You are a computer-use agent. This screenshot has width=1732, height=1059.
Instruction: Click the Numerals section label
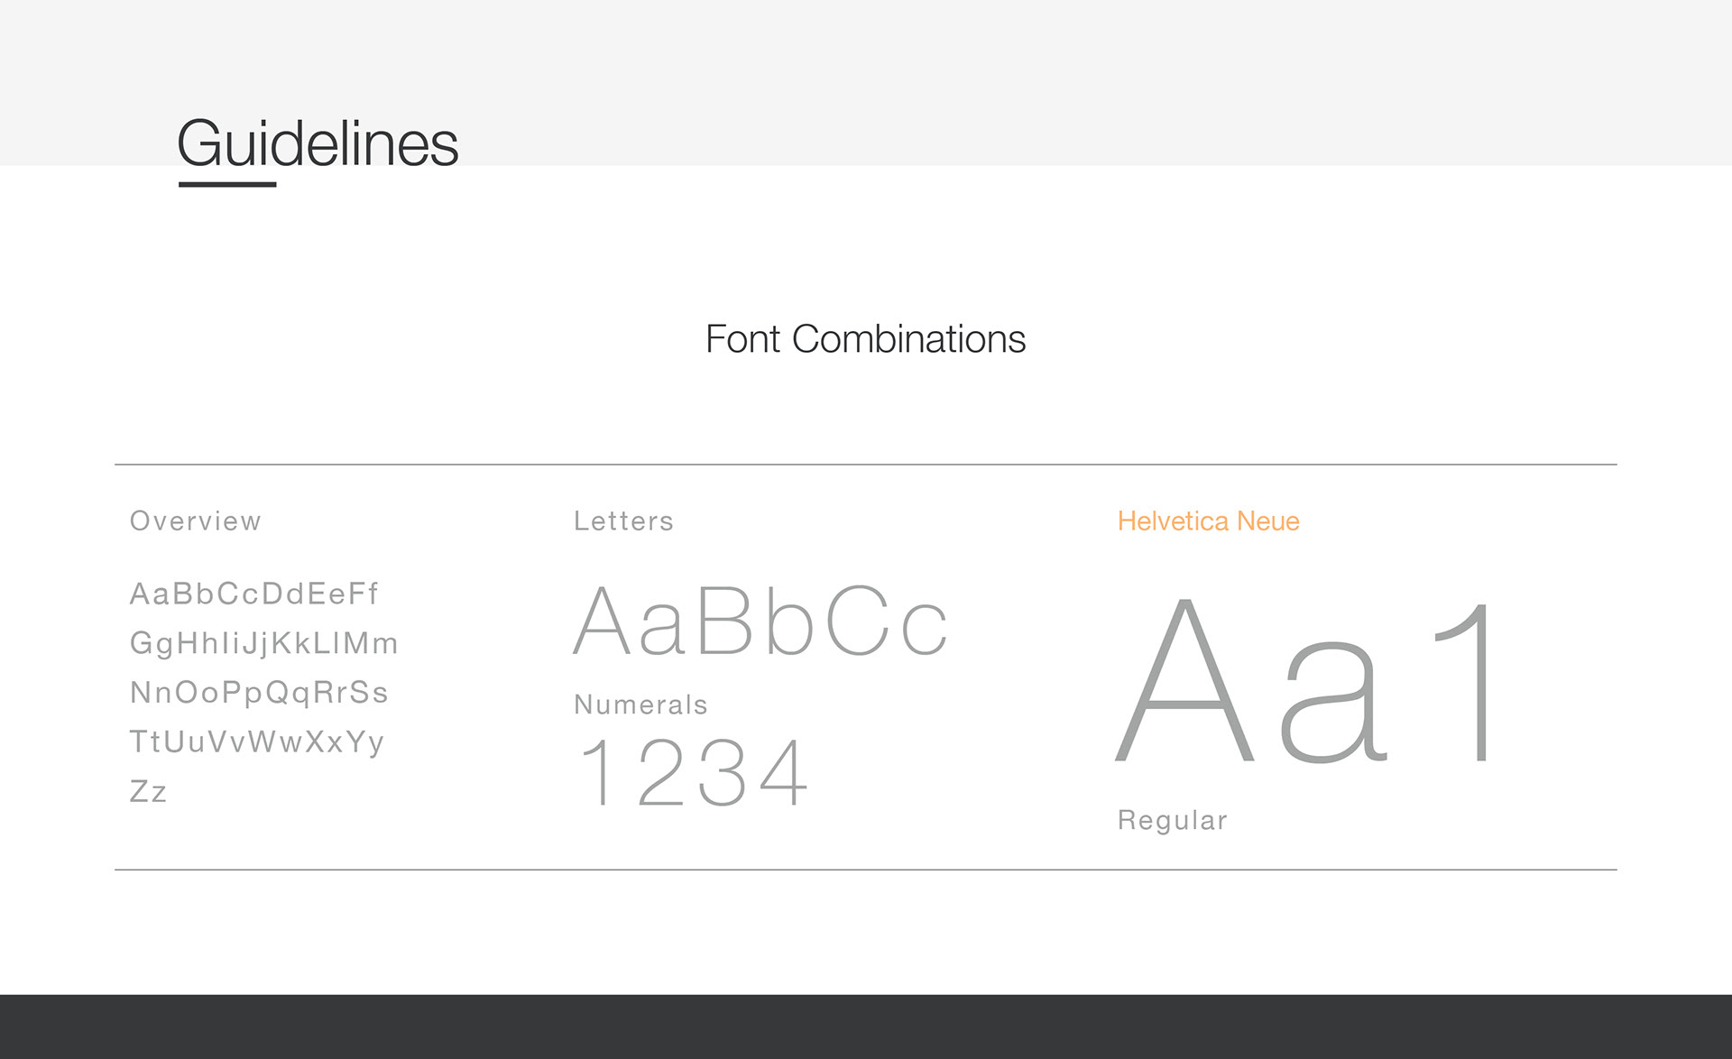click(640, 704)
